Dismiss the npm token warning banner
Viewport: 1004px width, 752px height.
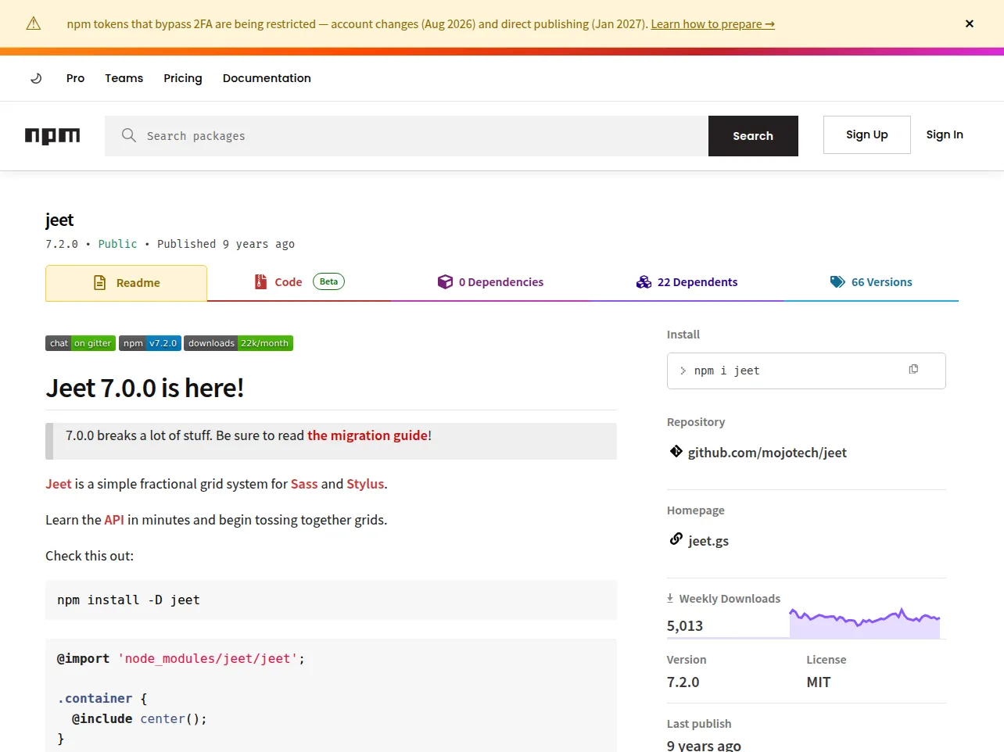[x=969, y=23]
